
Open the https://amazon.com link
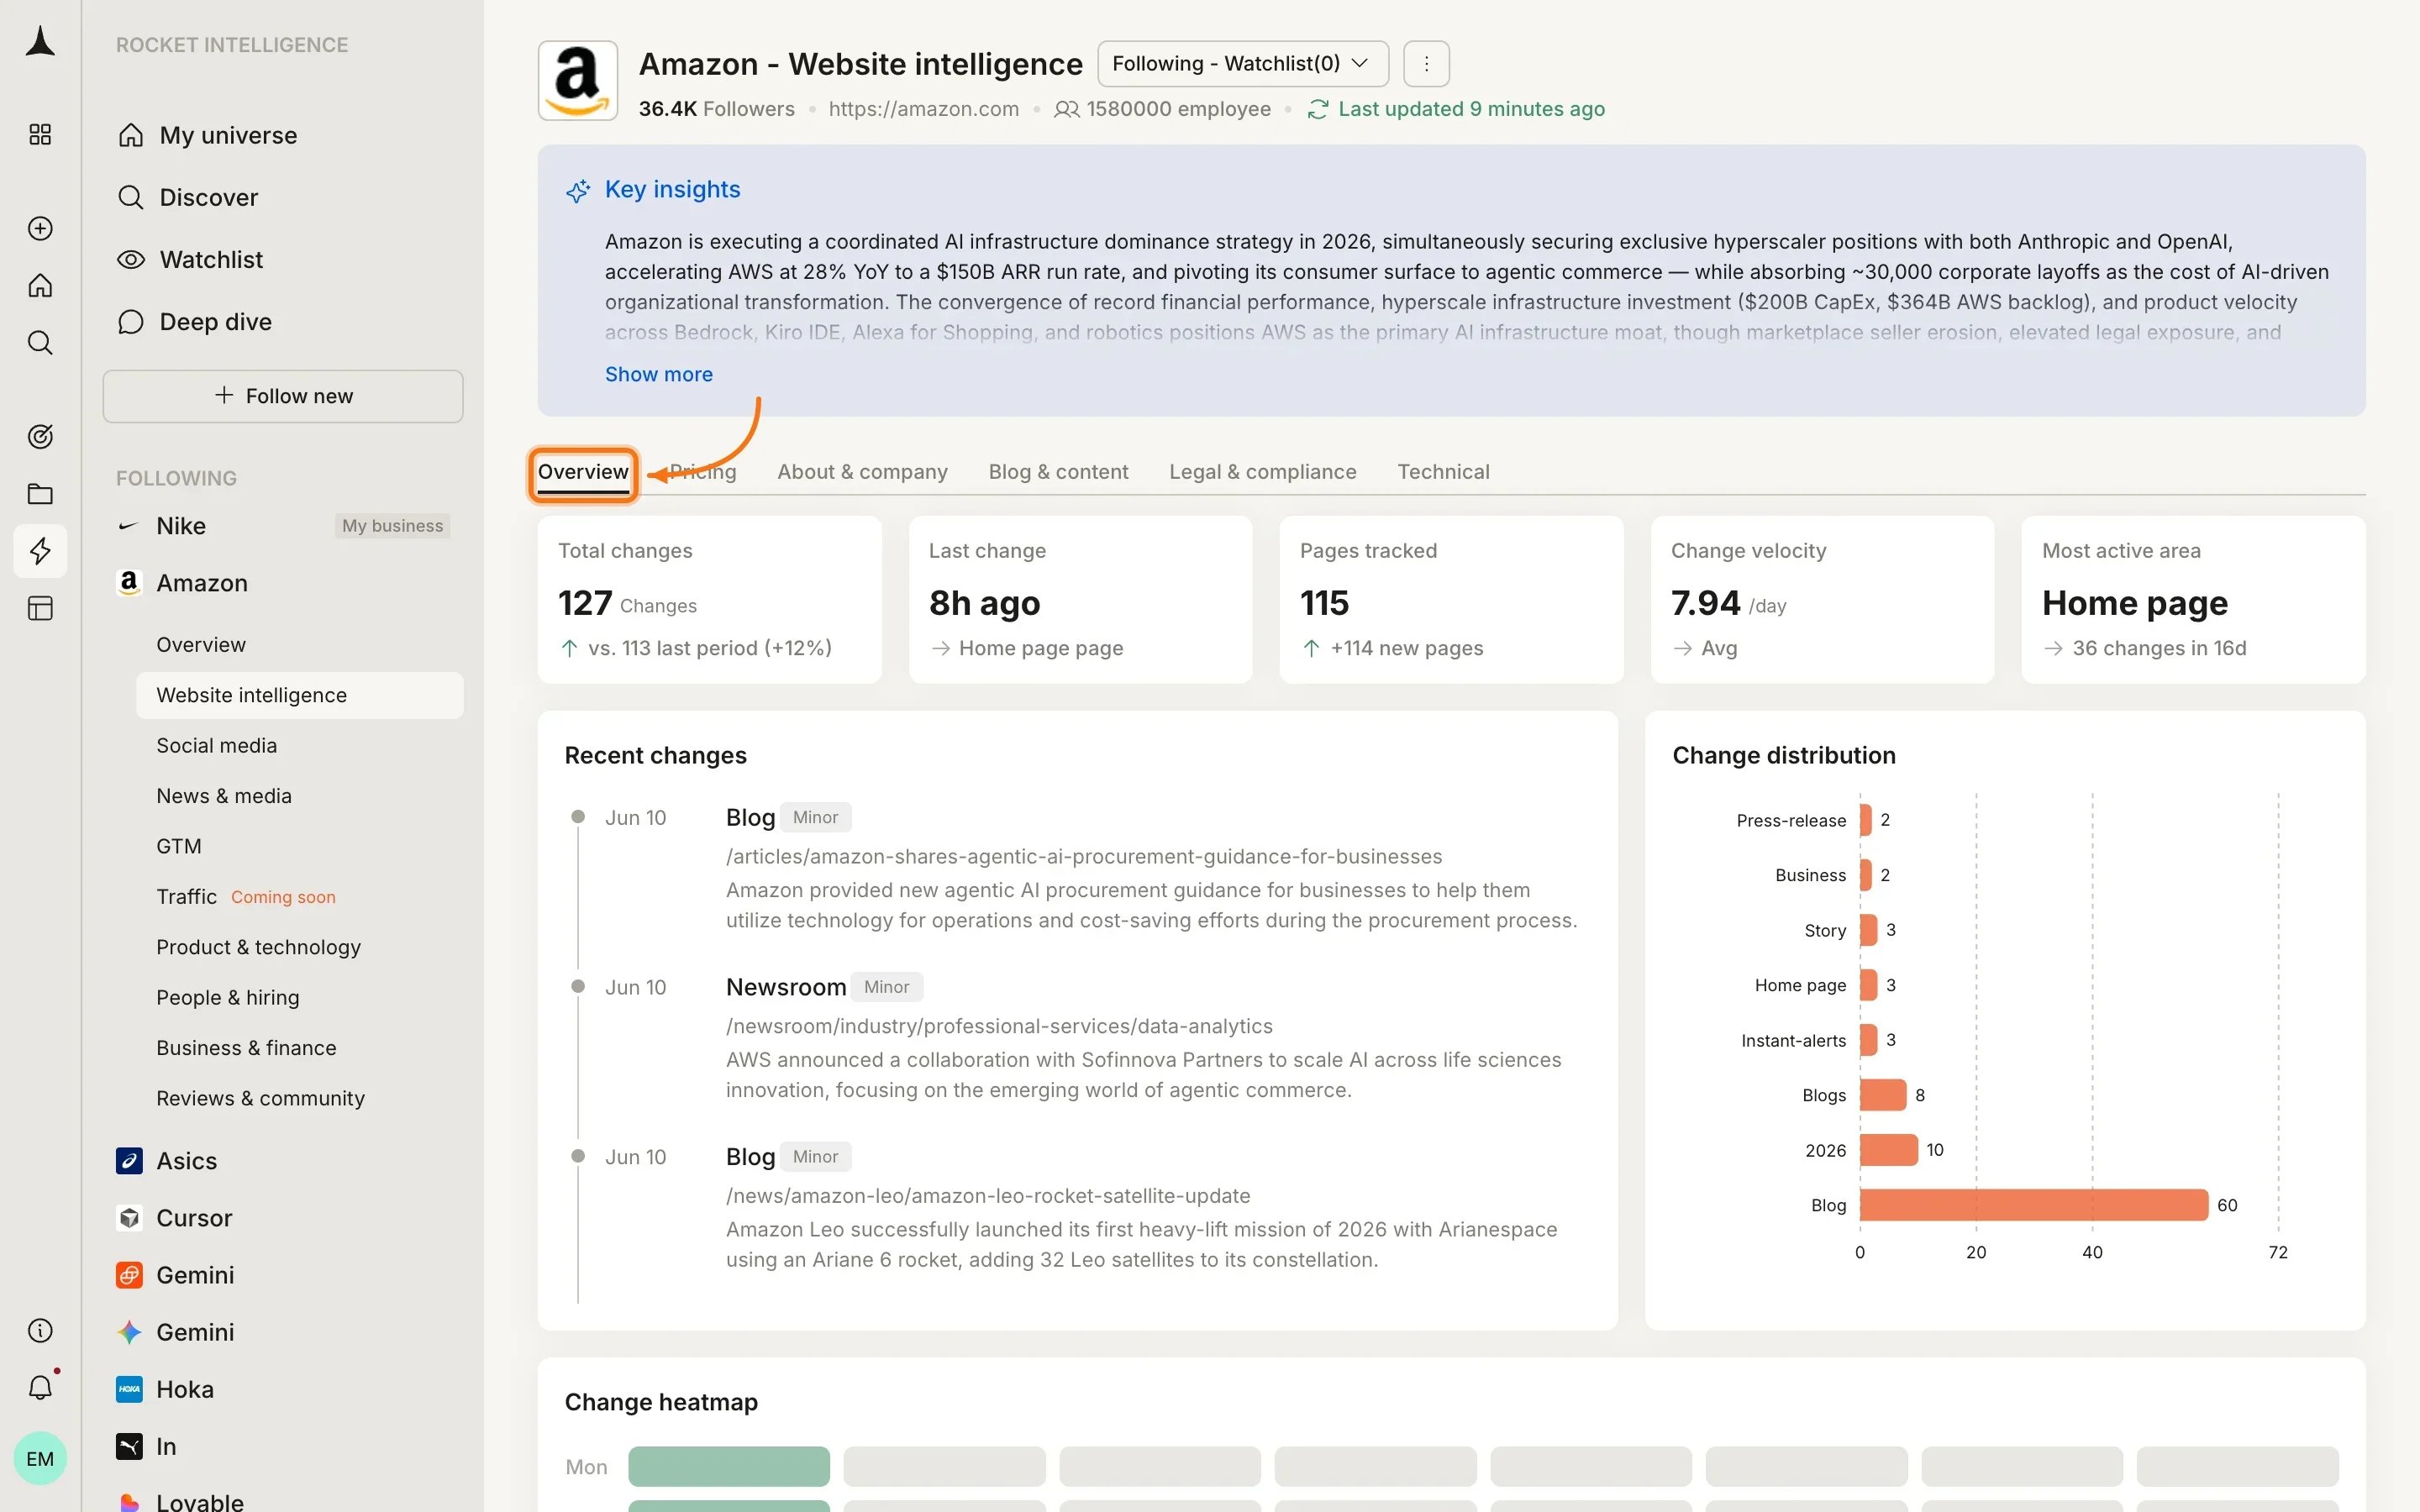924,109
